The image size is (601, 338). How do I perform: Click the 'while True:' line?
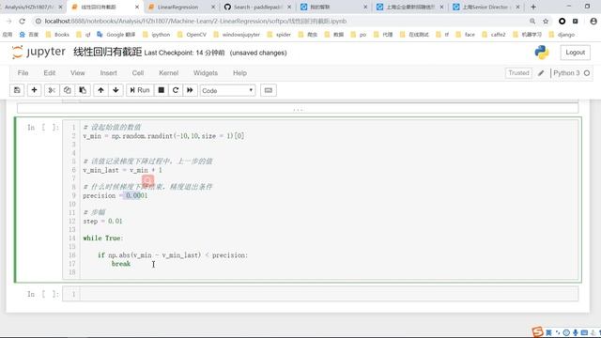pos(103,238)
